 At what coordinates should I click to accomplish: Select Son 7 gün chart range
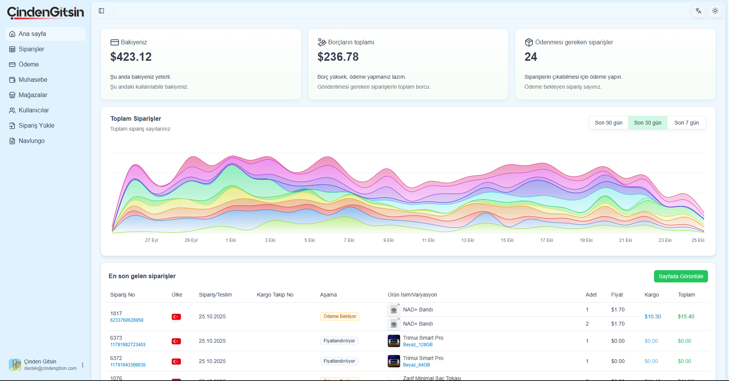686,123
